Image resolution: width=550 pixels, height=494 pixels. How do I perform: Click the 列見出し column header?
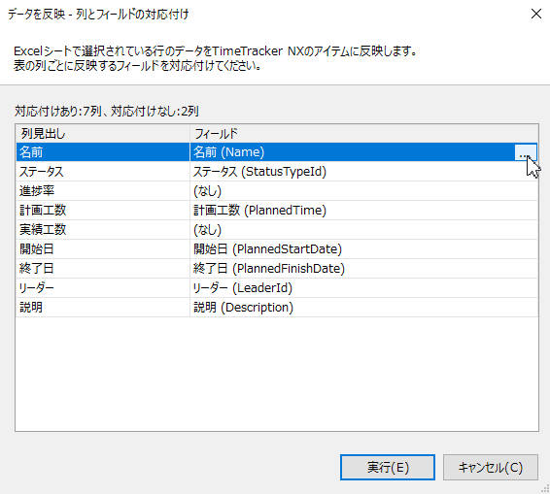(103, 134)
